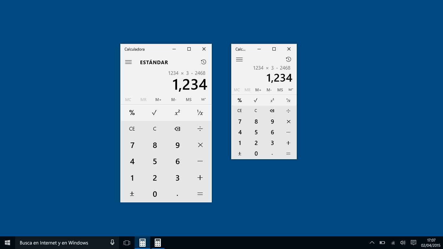Image resolution: width=443 pixels, height=249 pixels.
Task: Click the backspace key on the larger calculator
Action: [x=177, y=129]
